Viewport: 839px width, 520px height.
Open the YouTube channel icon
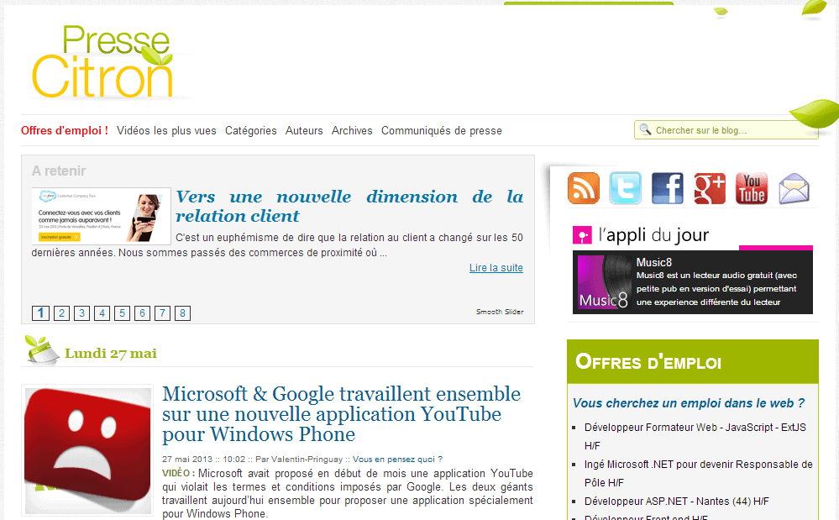pyautogui.click(x=752, y=188)
